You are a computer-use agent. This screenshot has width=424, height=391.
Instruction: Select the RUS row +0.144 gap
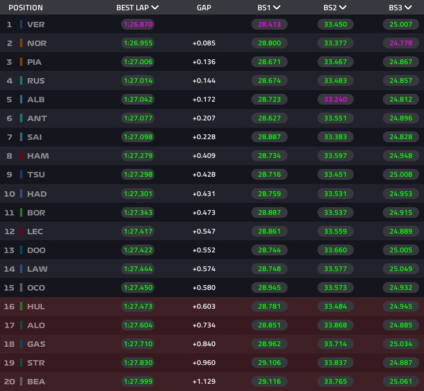click(x=204, y=80)
